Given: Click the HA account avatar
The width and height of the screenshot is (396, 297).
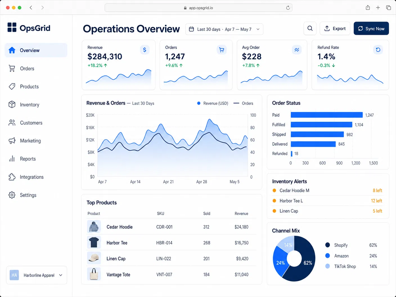Looking at the screenshot, I should 14,275.
